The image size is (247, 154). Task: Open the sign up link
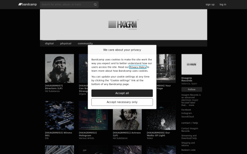click(x=210, y=5)
